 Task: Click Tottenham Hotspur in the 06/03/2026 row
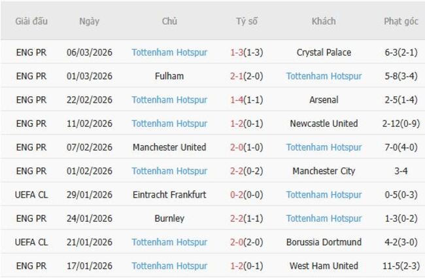(169, 52)
